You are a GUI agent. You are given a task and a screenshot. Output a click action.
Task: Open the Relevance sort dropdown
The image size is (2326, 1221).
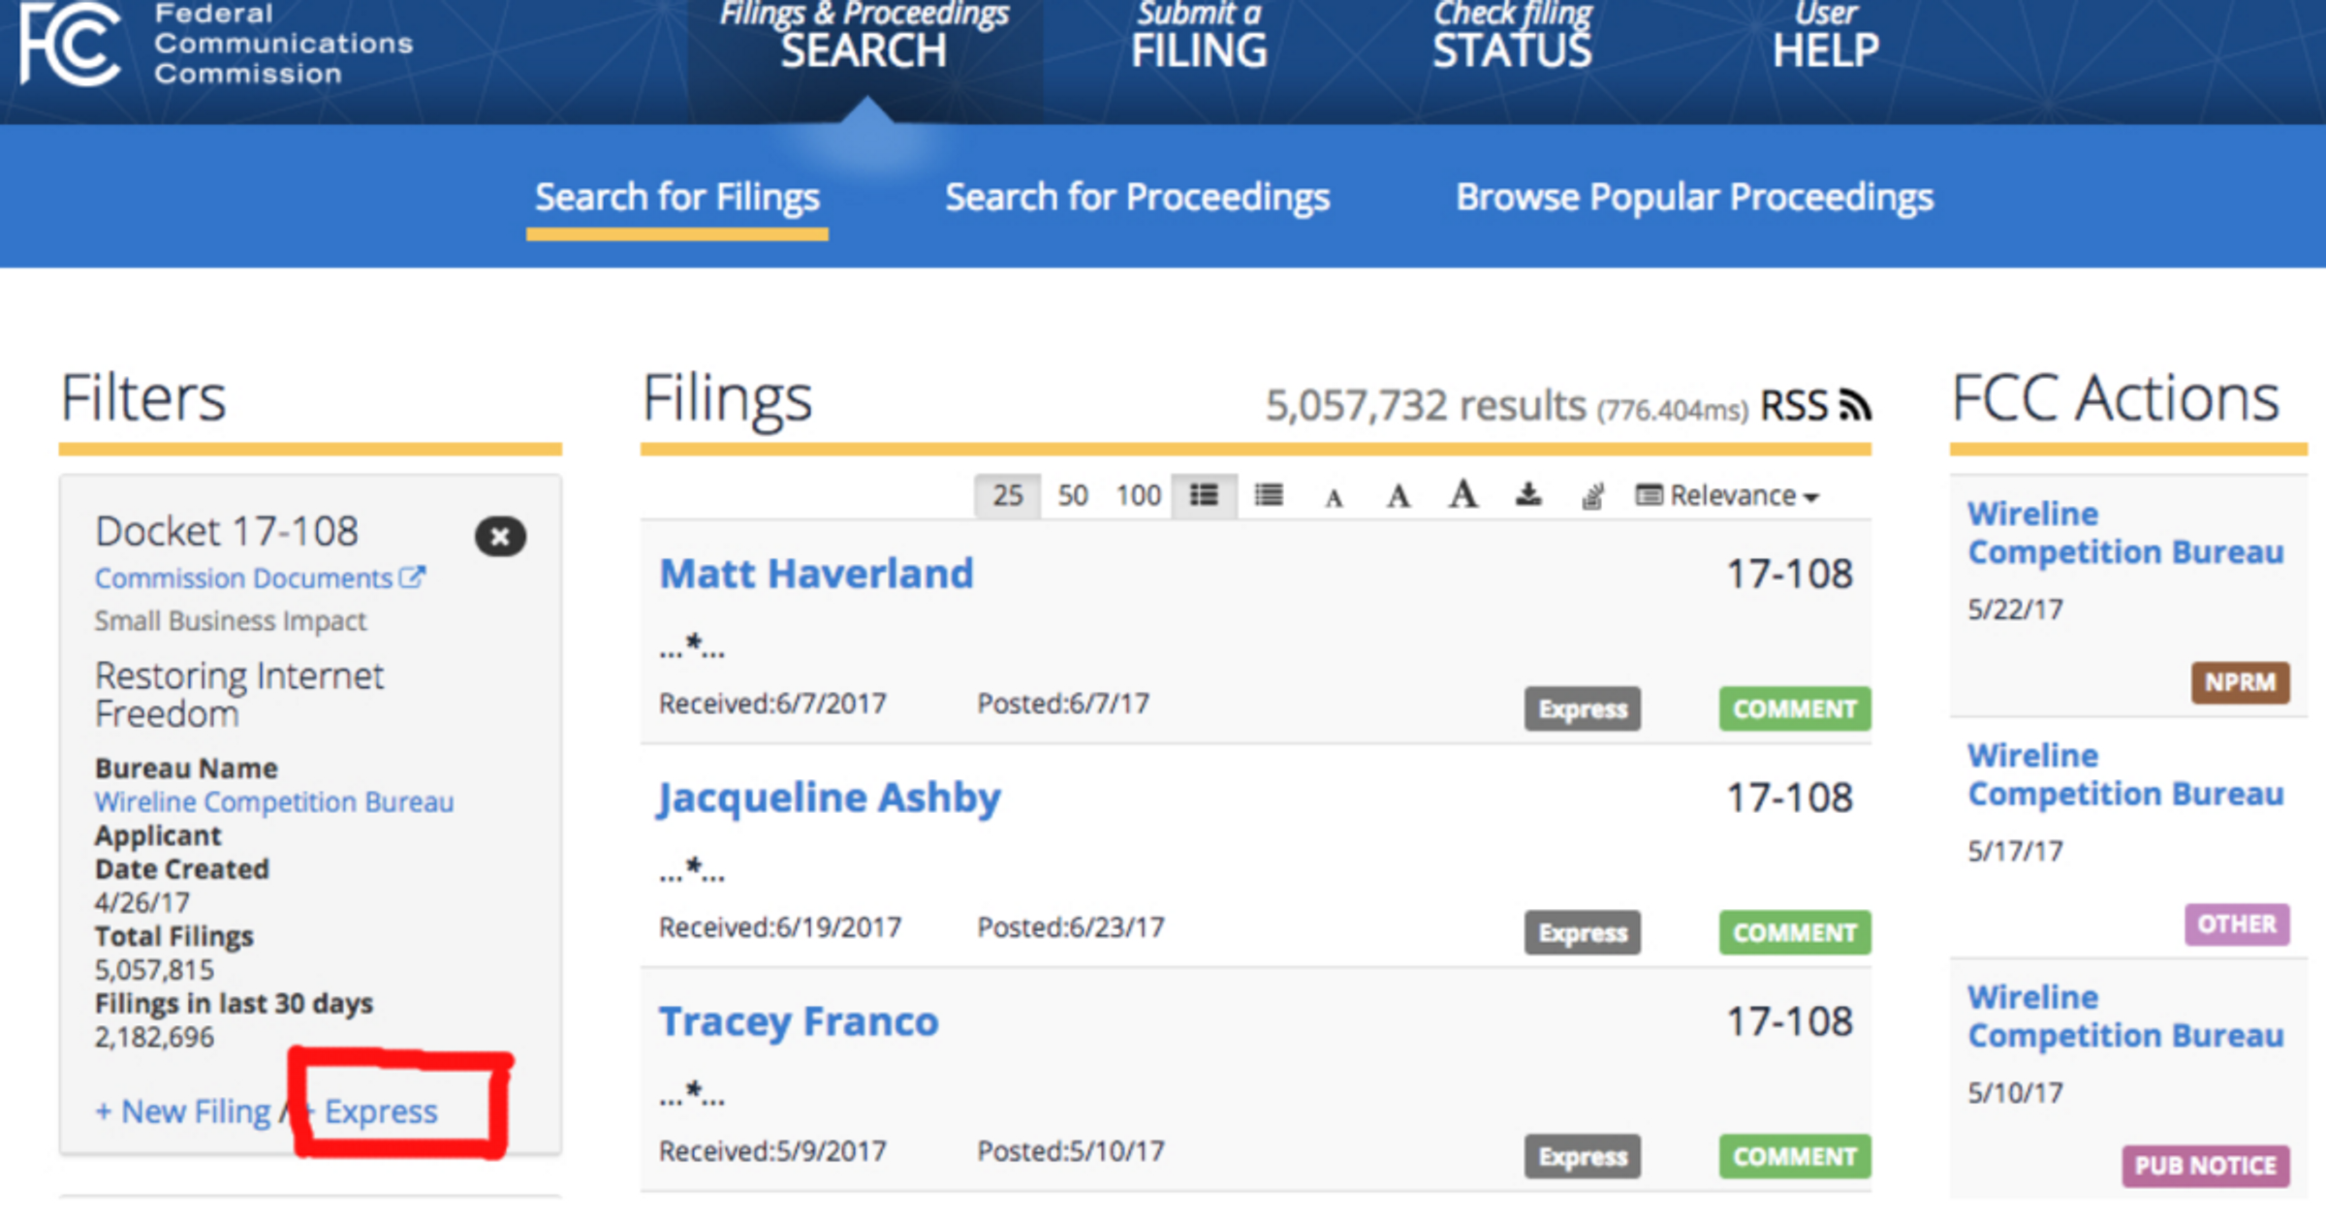pyautogui.click(x=1728, y=495)
